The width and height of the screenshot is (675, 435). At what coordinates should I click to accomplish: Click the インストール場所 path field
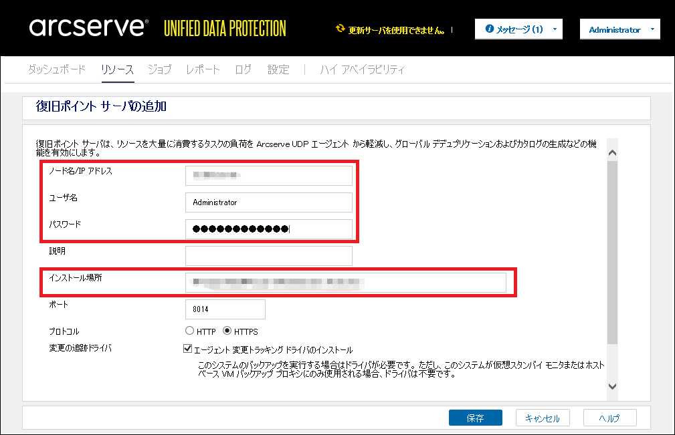coord(346,283)
